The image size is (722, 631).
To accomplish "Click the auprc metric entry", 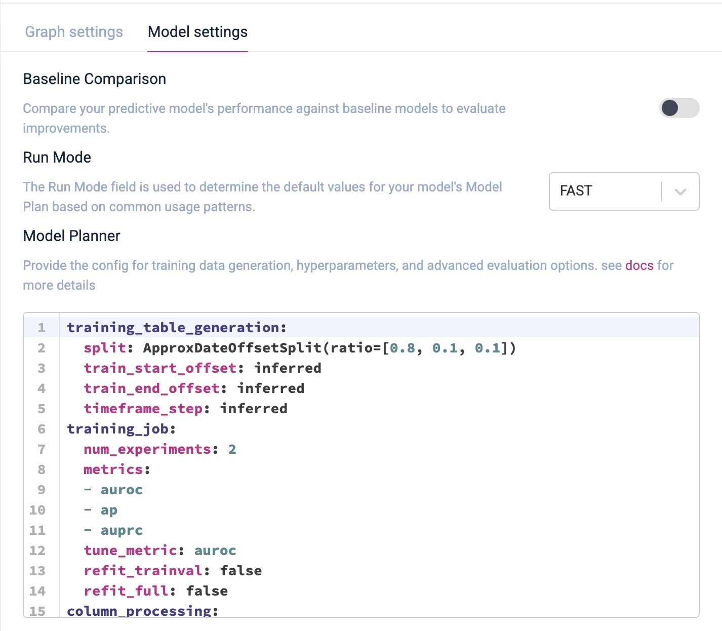I will point(122,530).
